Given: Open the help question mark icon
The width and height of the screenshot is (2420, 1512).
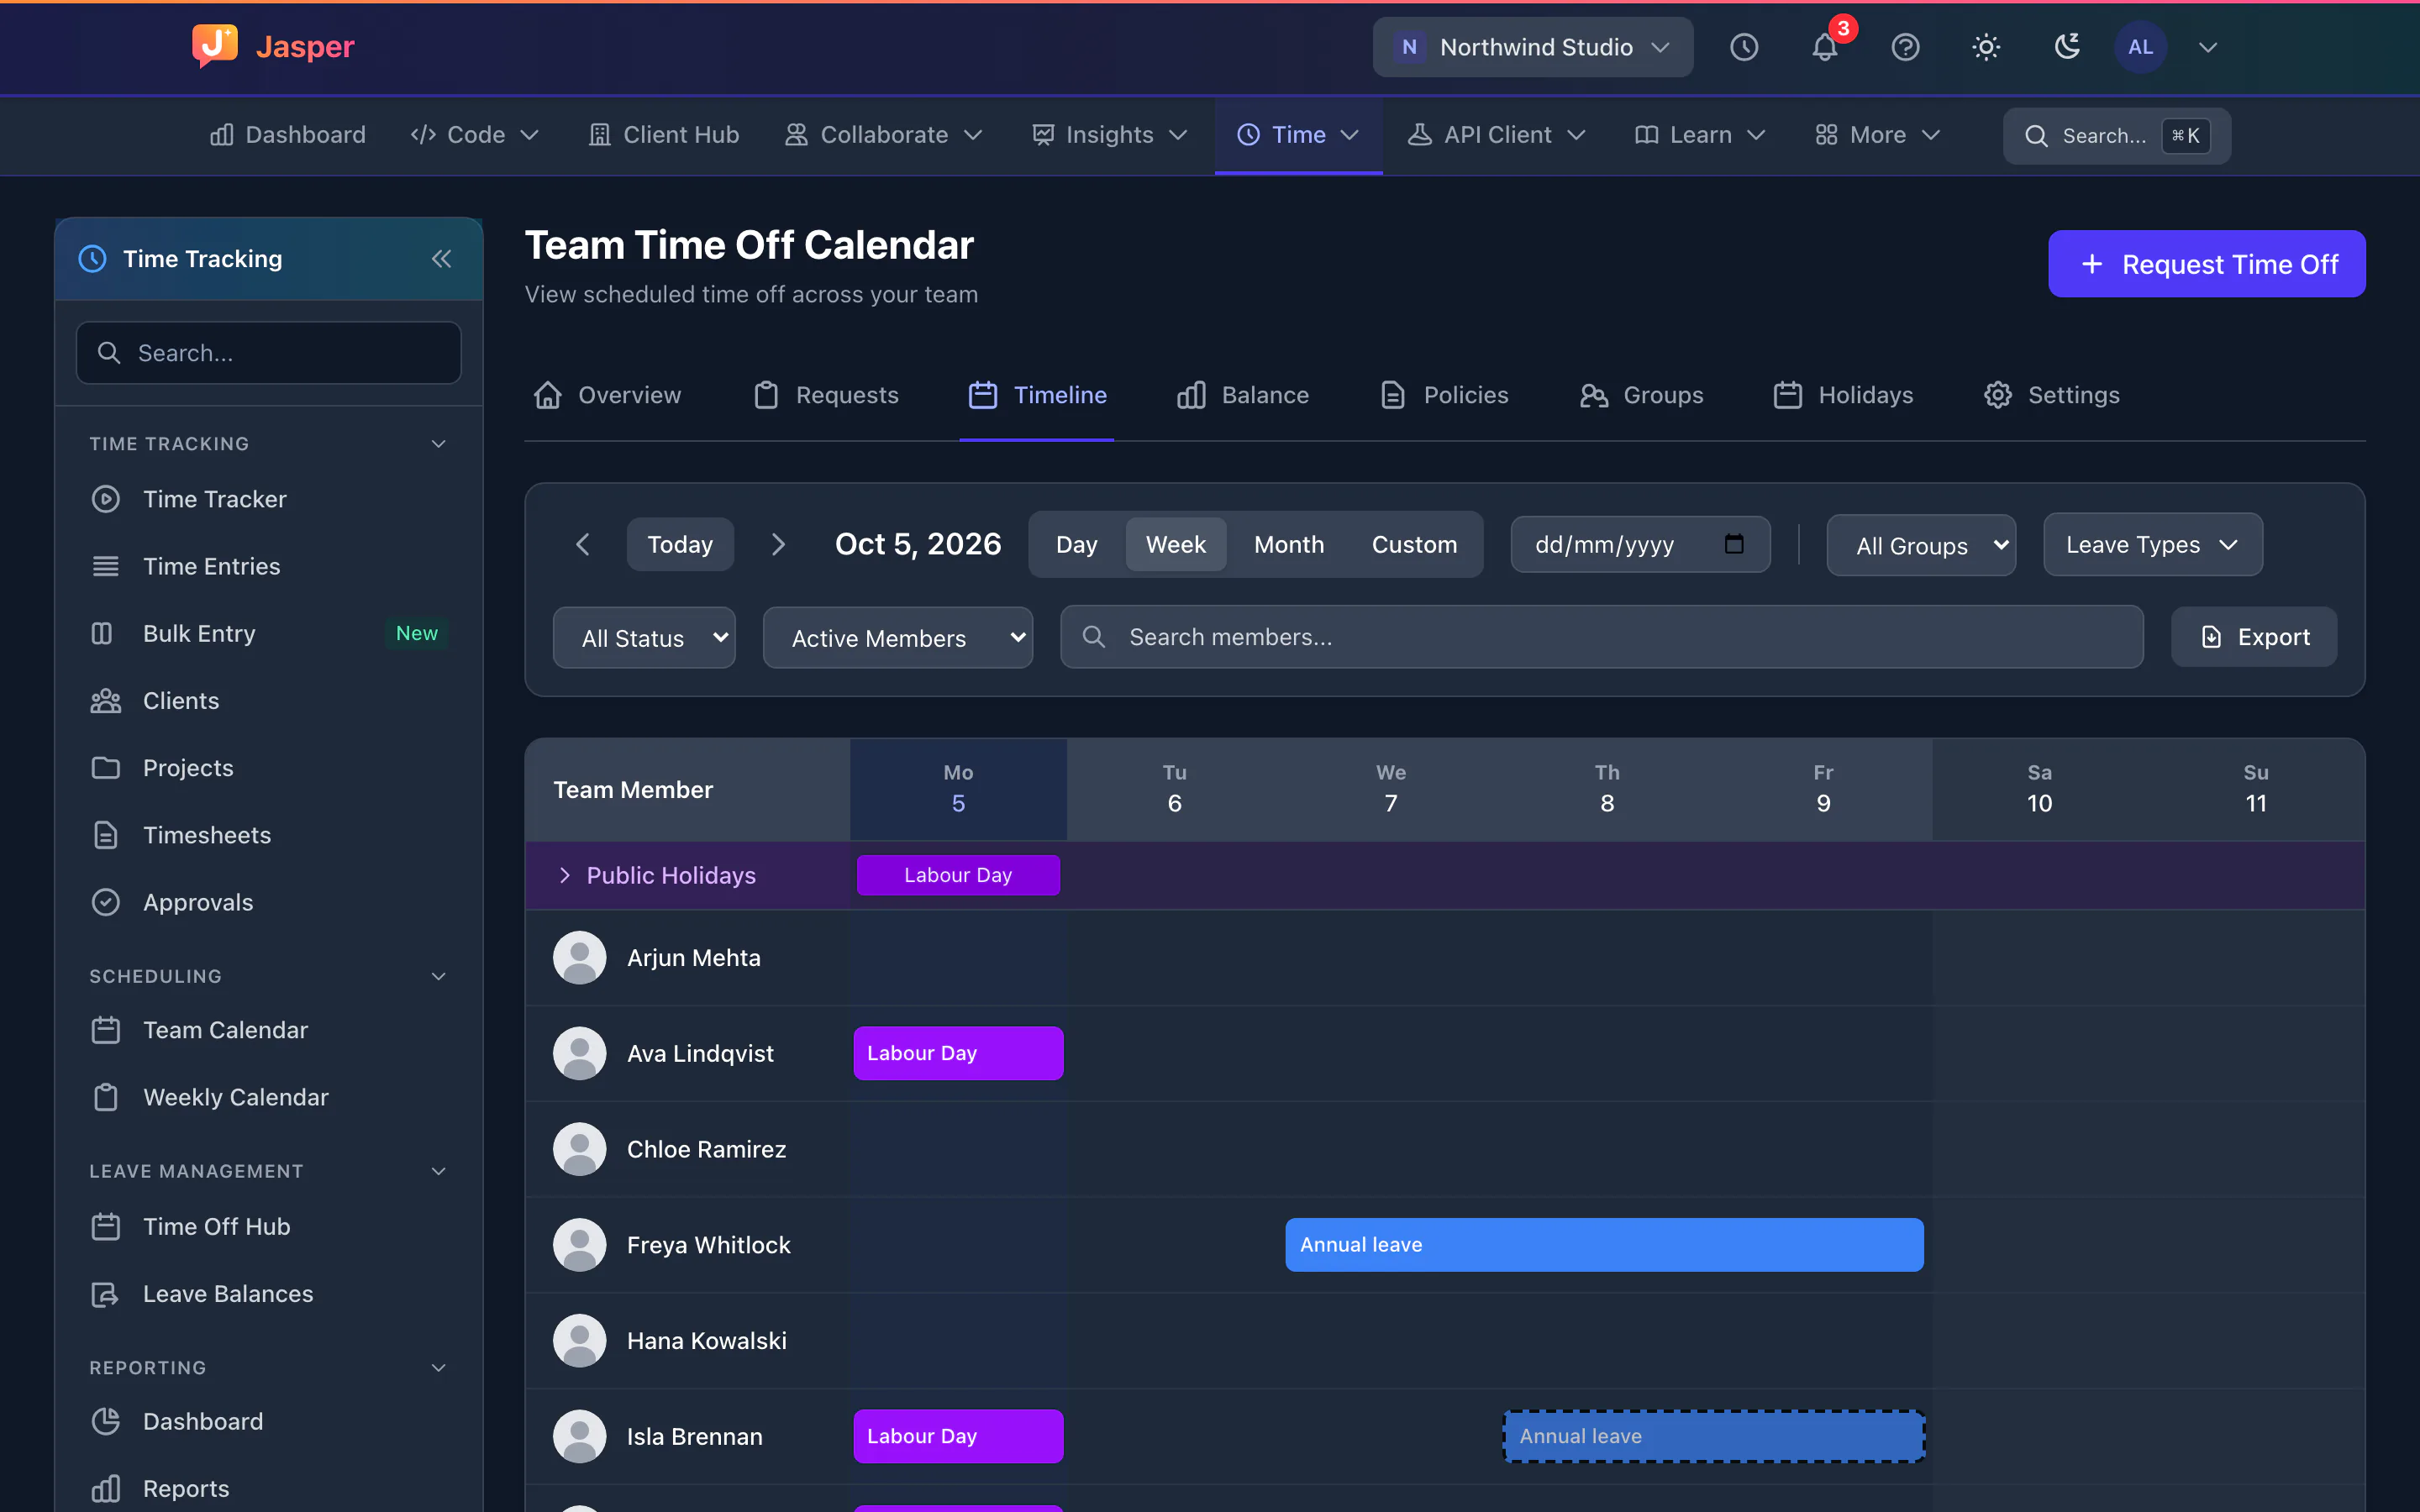Looking at the screenshot, I should [x=1905, y=47].
